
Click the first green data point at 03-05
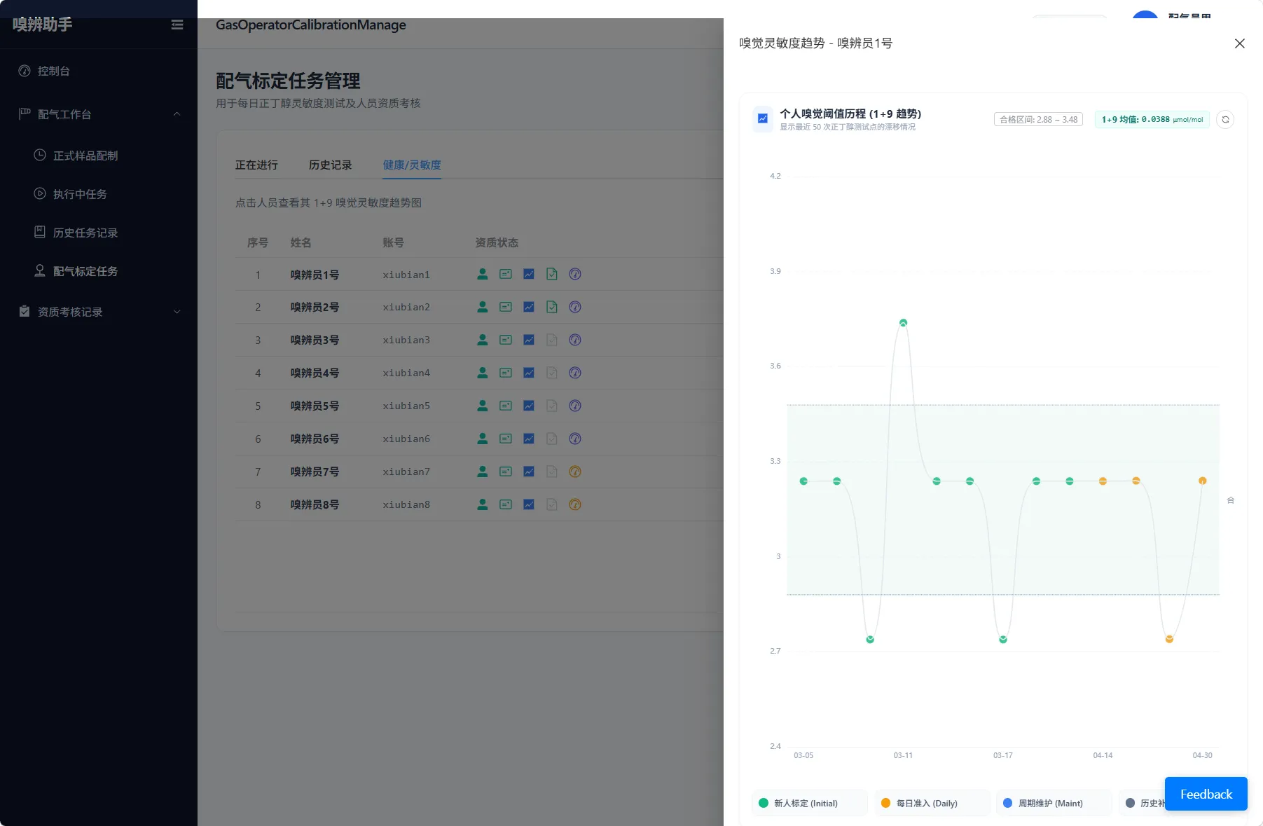pos(803,481)
